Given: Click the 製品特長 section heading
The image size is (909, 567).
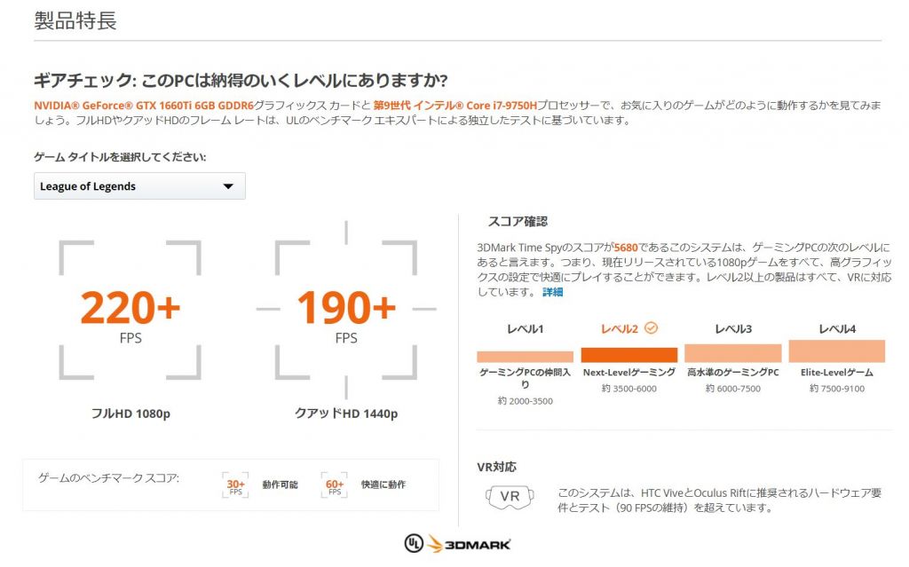Looking at the screenshot, I should (75, 21).
